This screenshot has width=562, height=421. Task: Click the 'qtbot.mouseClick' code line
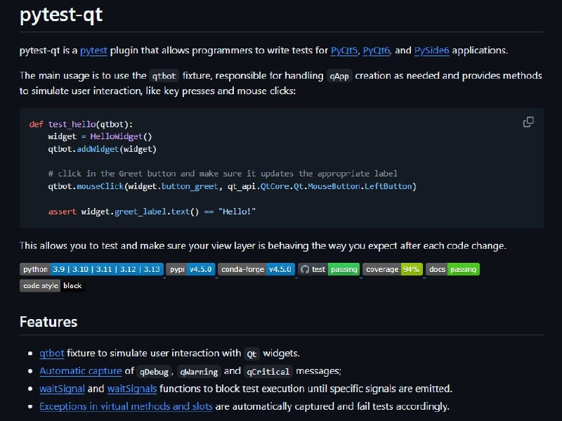click(x=233, y=186)
